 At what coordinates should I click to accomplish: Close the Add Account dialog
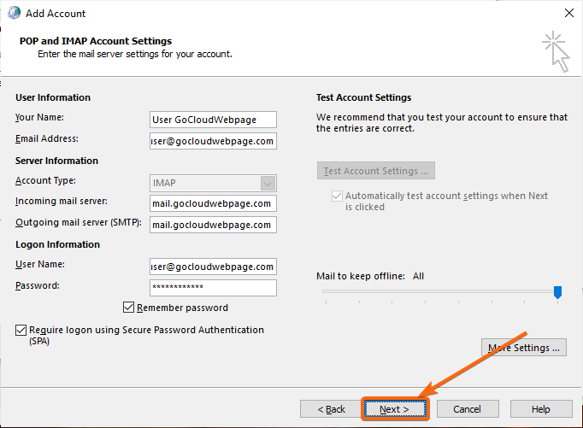coord(568,13)
